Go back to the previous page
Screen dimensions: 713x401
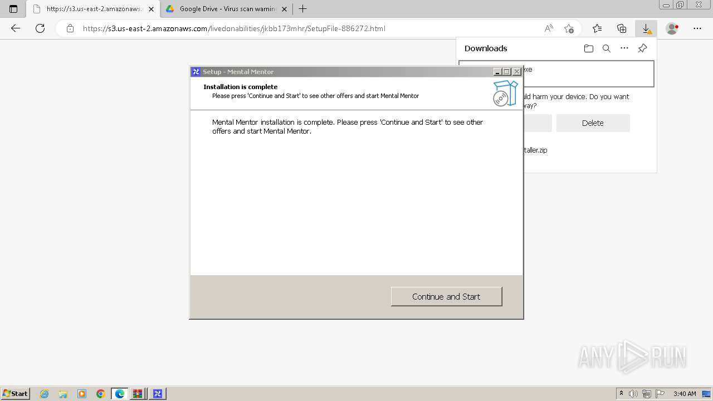16,28
